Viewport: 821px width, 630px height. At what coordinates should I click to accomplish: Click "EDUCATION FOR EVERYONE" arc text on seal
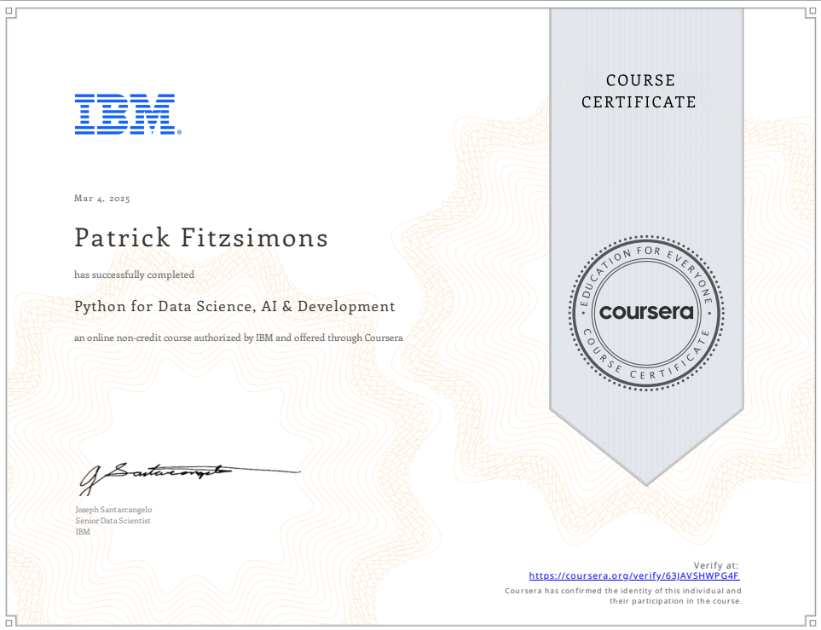point(645,256)
